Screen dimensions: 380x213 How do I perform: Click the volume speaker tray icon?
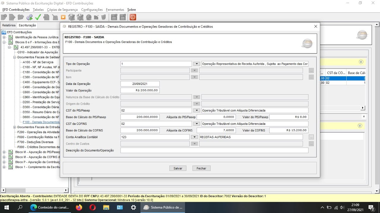(342, 207)
